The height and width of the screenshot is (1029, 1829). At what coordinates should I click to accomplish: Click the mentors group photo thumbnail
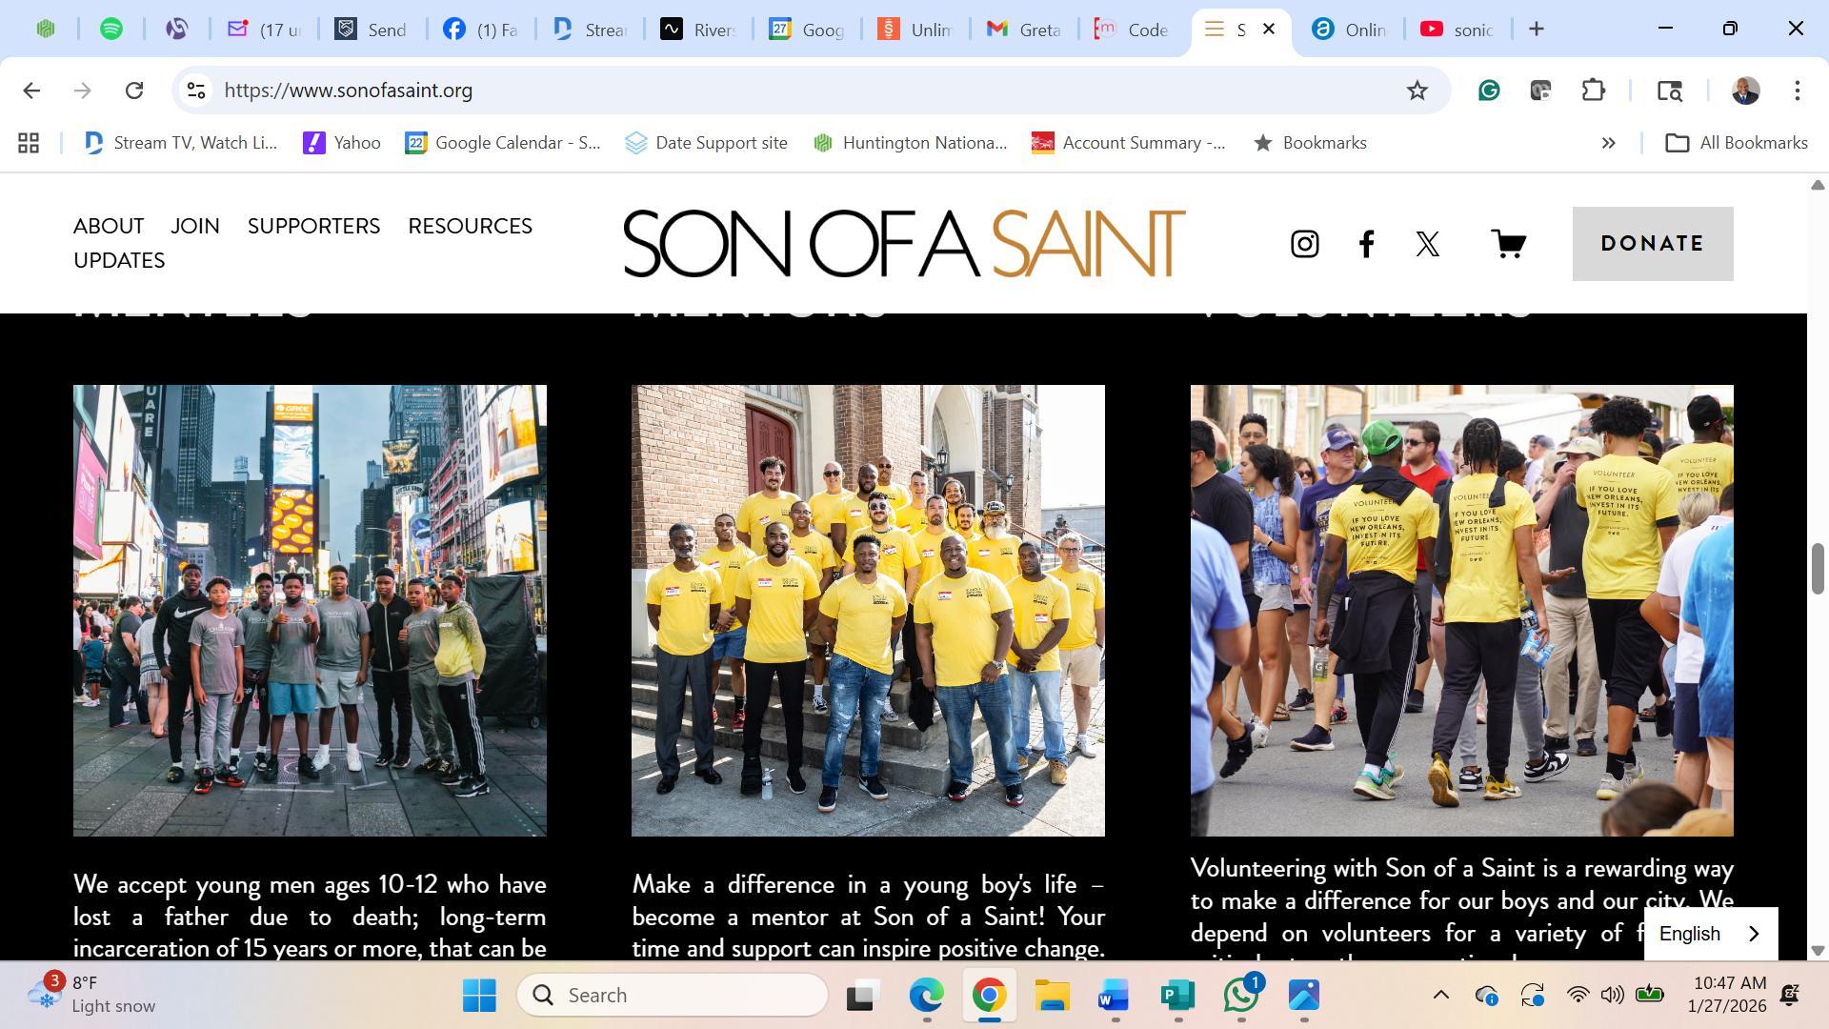point(868,610)
